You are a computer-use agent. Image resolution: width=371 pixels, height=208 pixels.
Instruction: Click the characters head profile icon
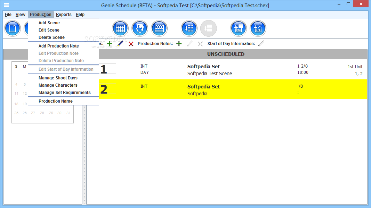pos(139,28)
